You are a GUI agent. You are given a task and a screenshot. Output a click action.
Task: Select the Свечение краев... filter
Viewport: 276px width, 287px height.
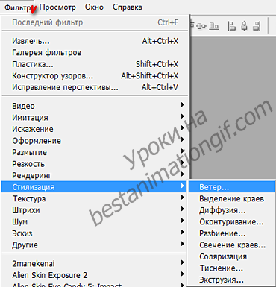point(231,245)
